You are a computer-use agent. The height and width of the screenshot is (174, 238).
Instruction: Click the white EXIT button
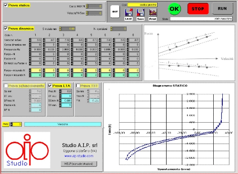pyautogui.click(x=115, y=11)
